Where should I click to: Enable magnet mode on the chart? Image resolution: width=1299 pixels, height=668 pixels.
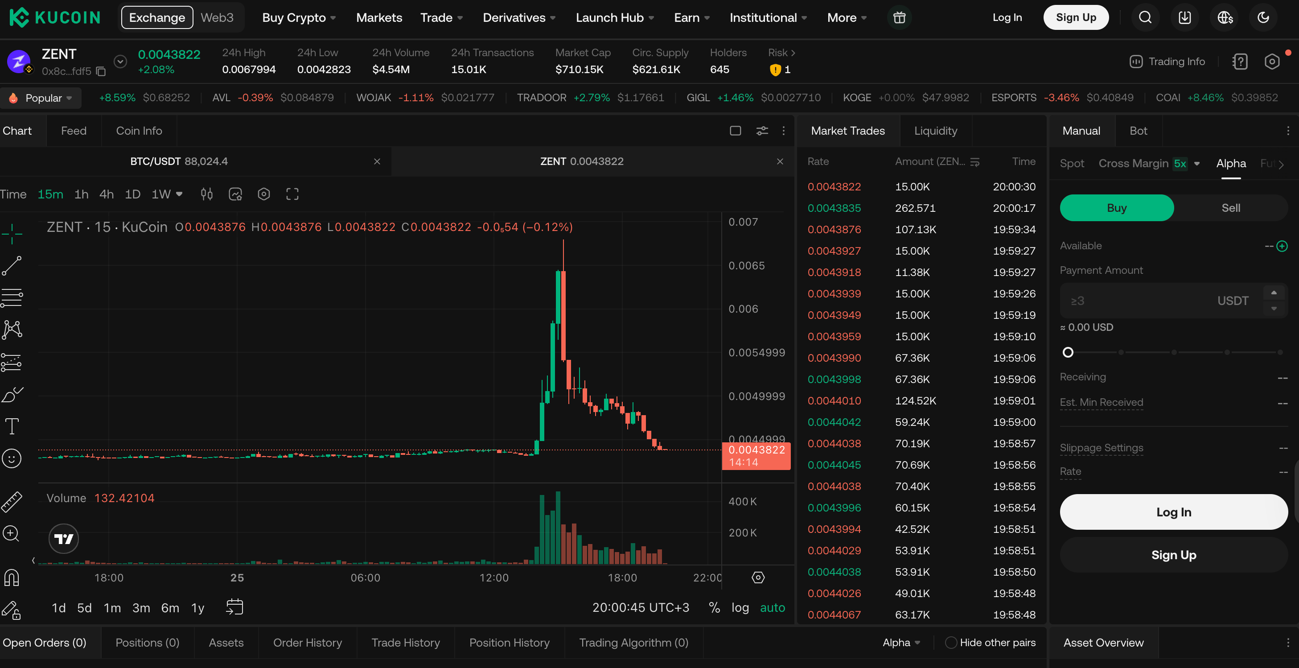pos(12,577)
